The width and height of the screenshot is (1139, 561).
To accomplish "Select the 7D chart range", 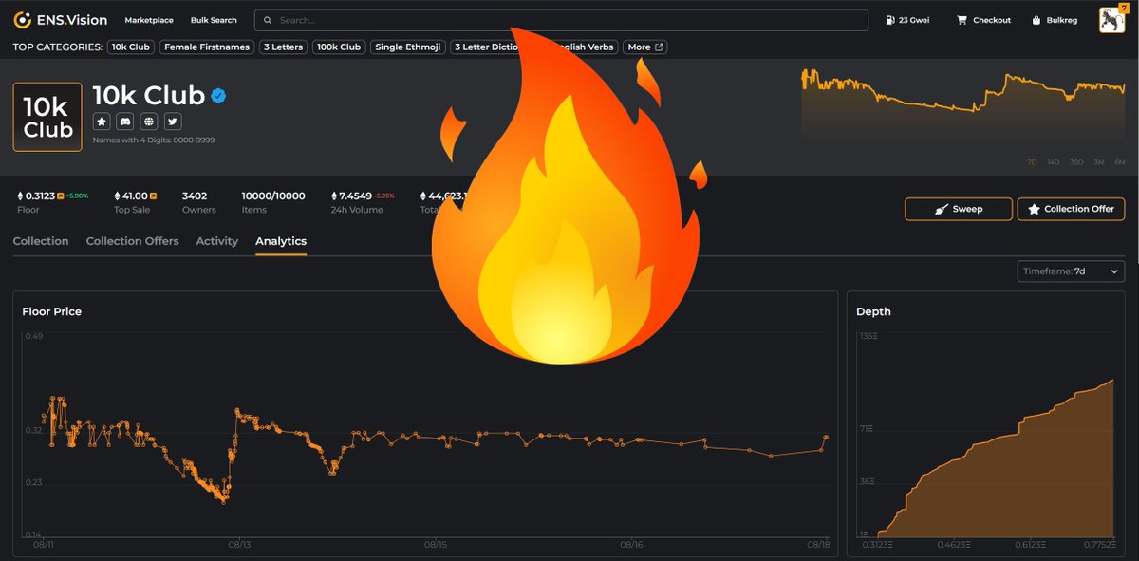I will click(x=1032, y=162).
